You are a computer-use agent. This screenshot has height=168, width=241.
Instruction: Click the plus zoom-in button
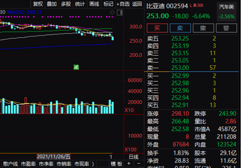[129, 163]
